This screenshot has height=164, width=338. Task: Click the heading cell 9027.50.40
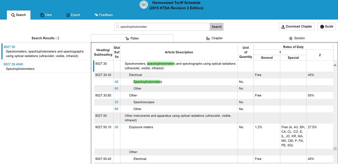[103, 159]
